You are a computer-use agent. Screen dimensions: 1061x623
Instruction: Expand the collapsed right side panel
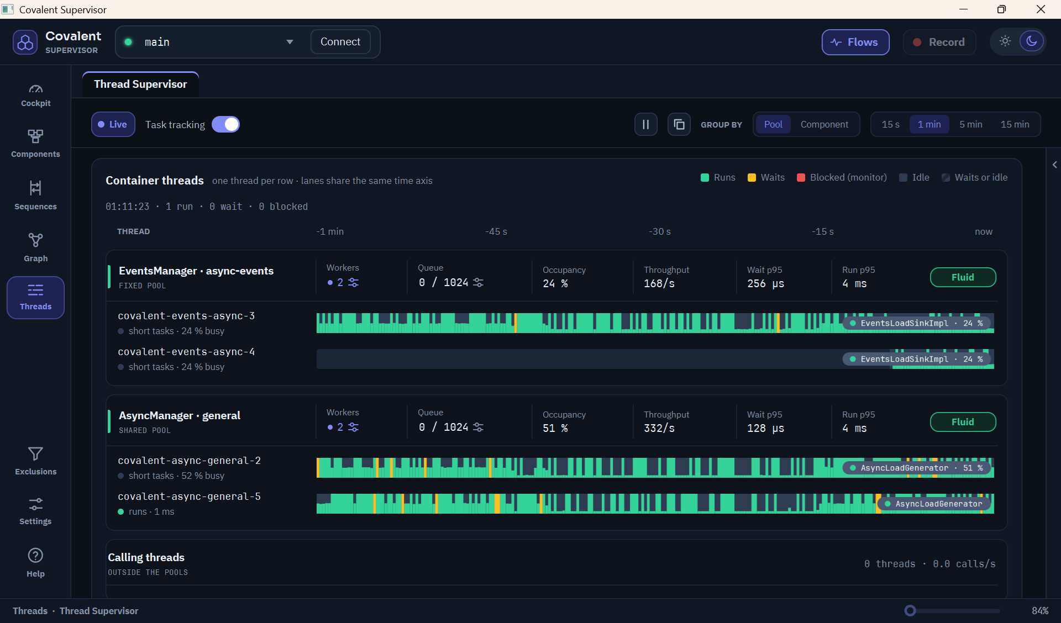coord(1054,165)
